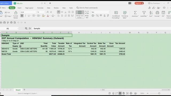Click the formula bar zoom icon
Screen dimensions: 171x96
26,29
